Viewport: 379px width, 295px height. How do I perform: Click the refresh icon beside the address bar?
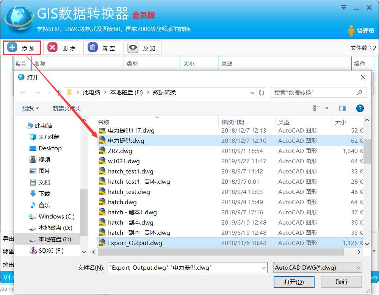pos(261,92)
